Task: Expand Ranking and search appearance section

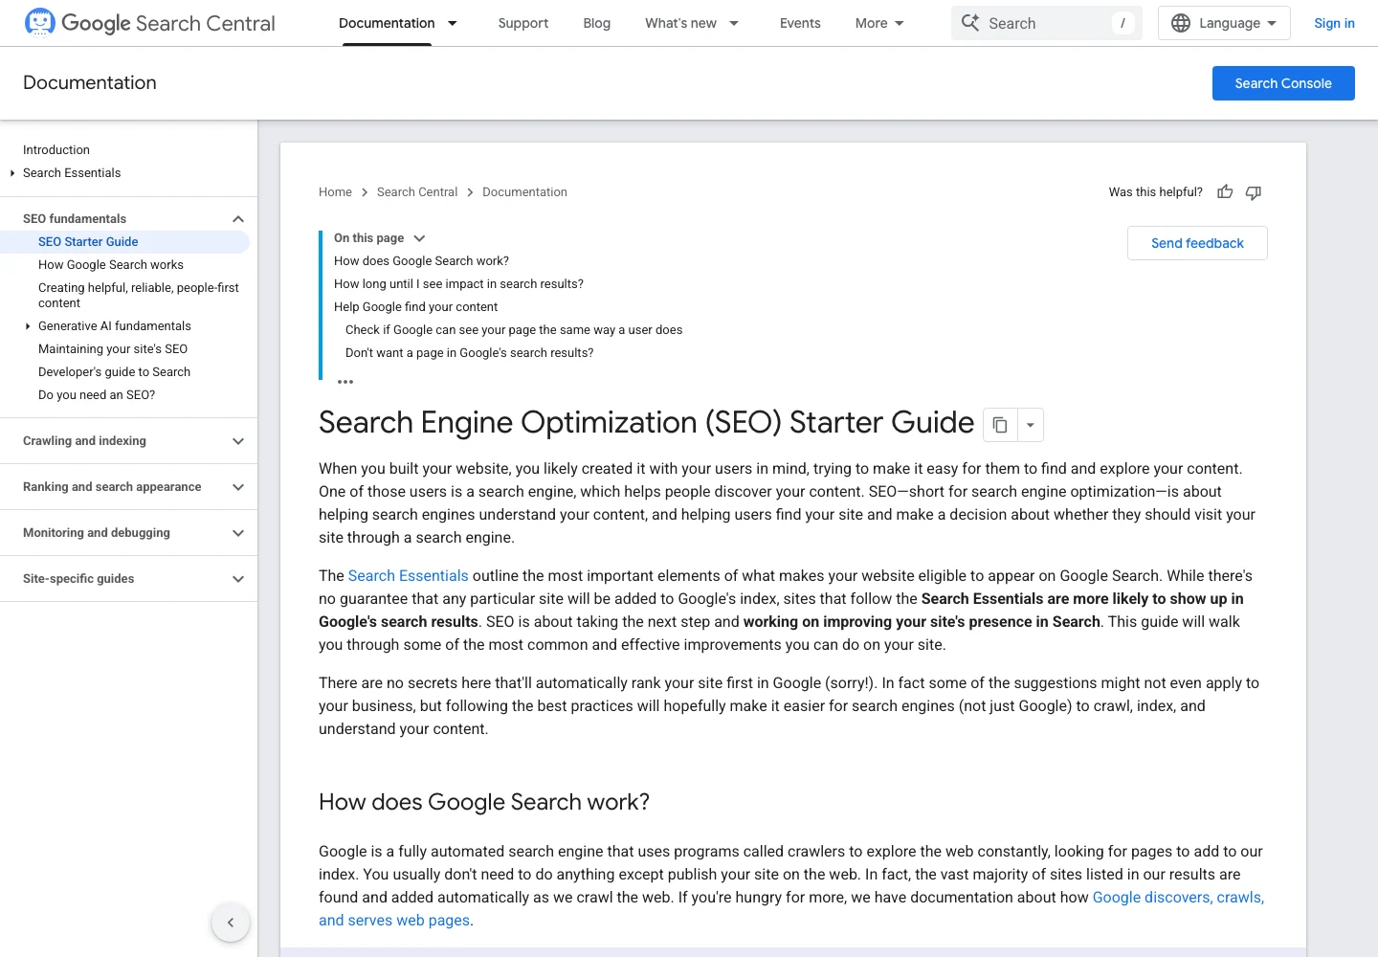Action: [x=238, y=487]
